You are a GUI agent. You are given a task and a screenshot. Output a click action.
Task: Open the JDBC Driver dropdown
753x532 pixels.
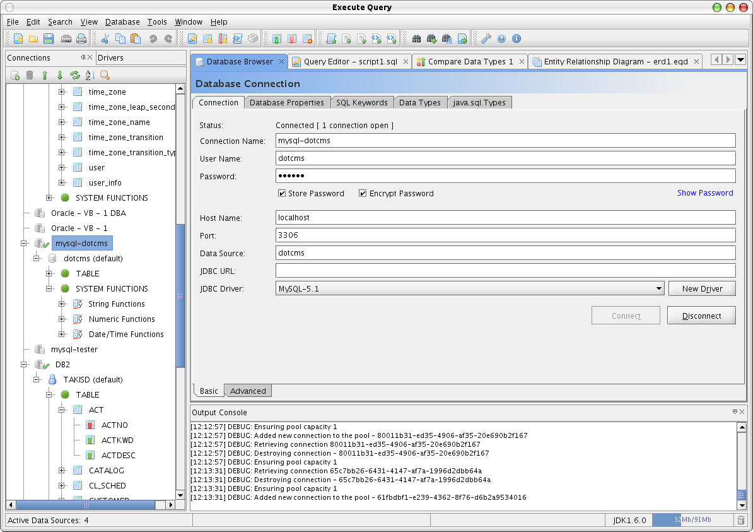coord(659,289)
